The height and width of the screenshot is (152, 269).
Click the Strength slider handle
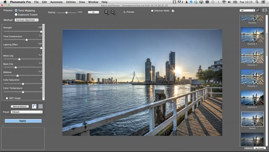[x=41, y=31]
